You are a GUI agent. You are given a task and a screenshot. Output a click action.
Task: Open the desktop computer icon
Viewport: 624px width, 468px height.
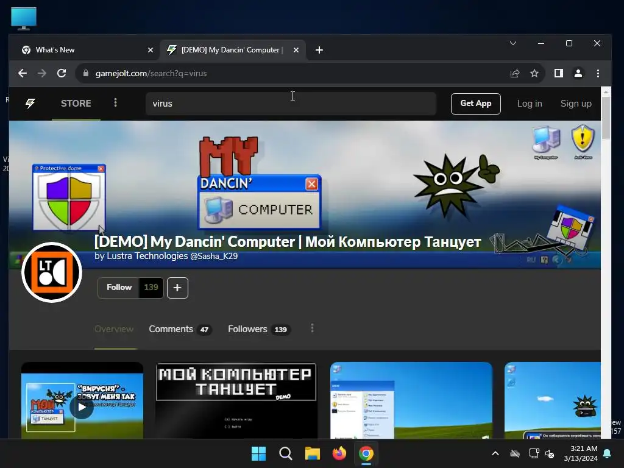click(24, 18)
